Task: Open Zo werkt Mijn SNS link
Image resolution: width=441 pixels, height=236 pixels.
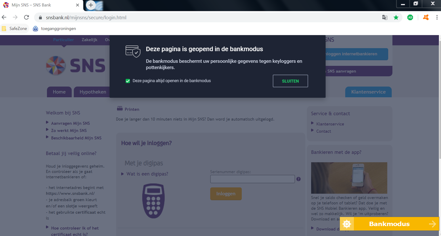Action: pyautogui.click(x=69, y=131)
